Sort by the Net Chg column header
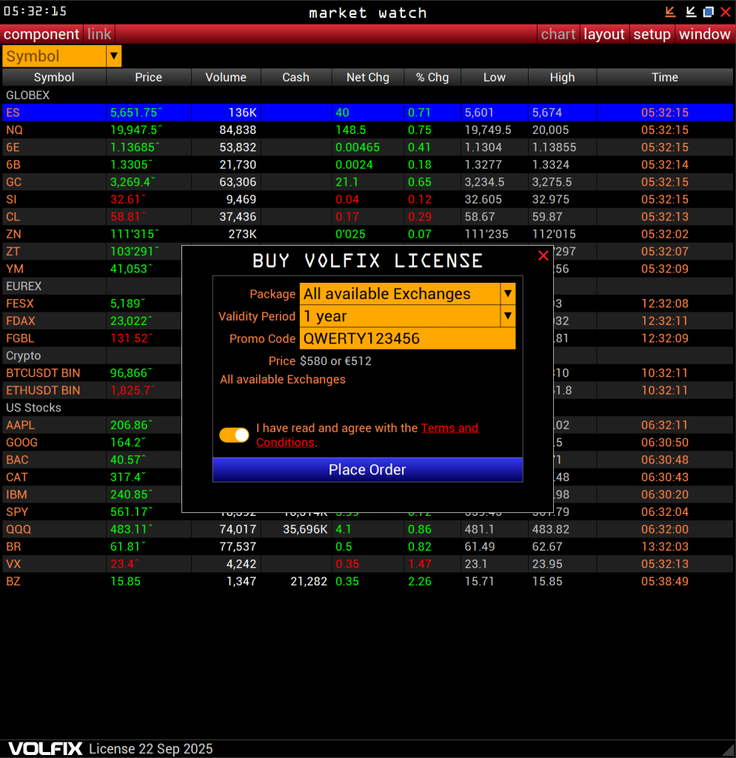The height and width of the screenshot is (758, 736). [x=368, y=77]
